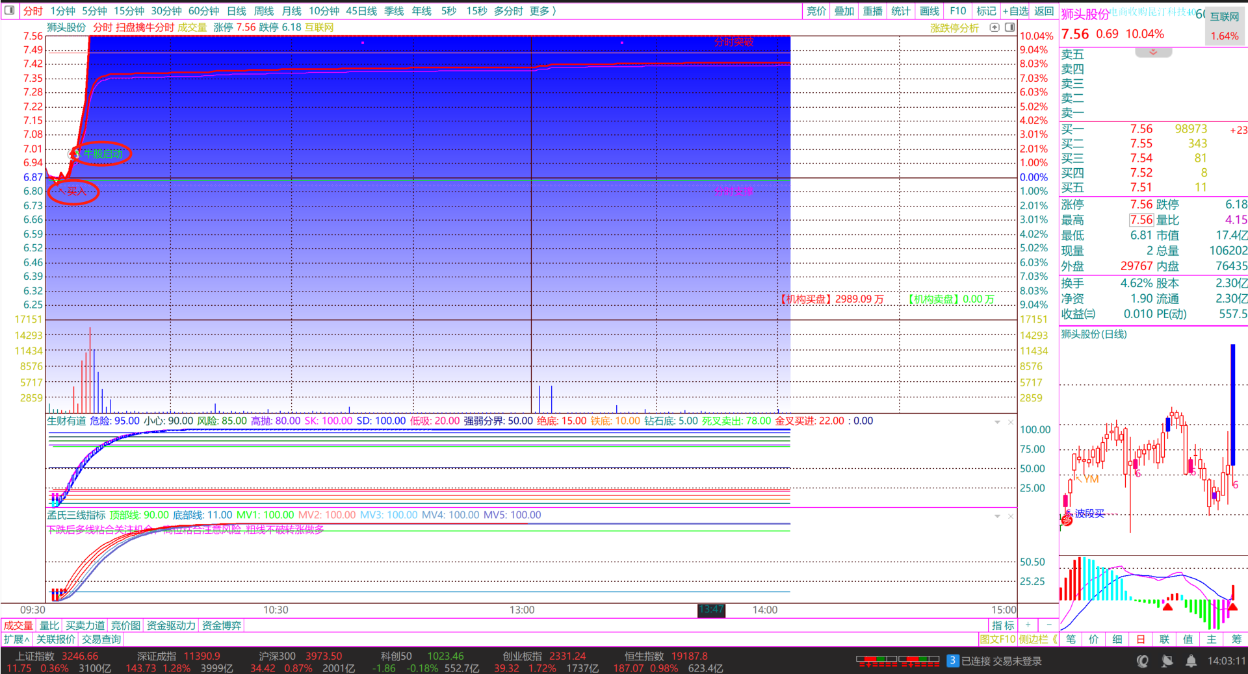Toggle the left panel icon beside 分时
The height and width of the screenshot is (674, 1248).
point(10,10)
